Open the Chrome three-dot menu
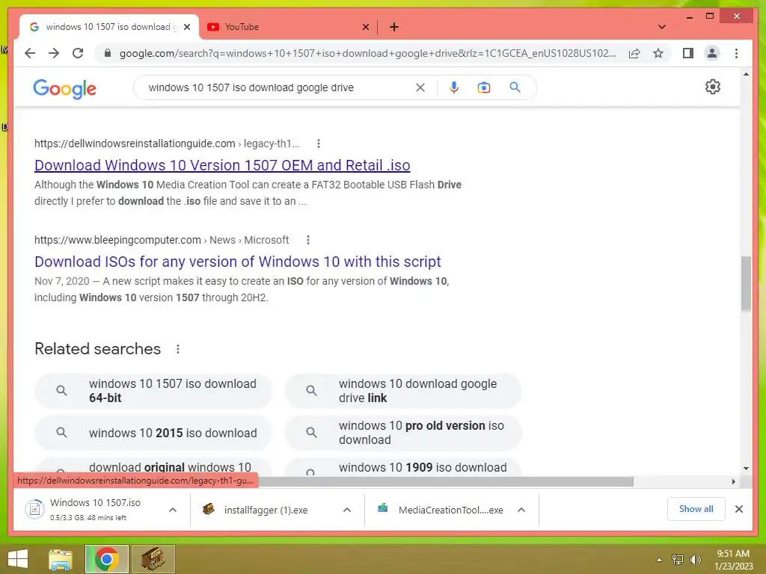Screen dimensions: 766x574 coord(736,53)
